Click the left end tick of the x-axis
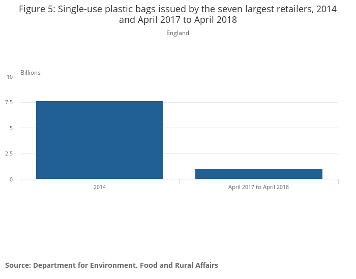This screenshot has width=356, height=279. (20, 181)
